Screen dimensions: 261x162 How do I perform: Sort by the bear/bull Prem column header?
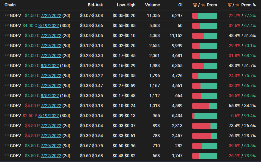pos(205,5)
